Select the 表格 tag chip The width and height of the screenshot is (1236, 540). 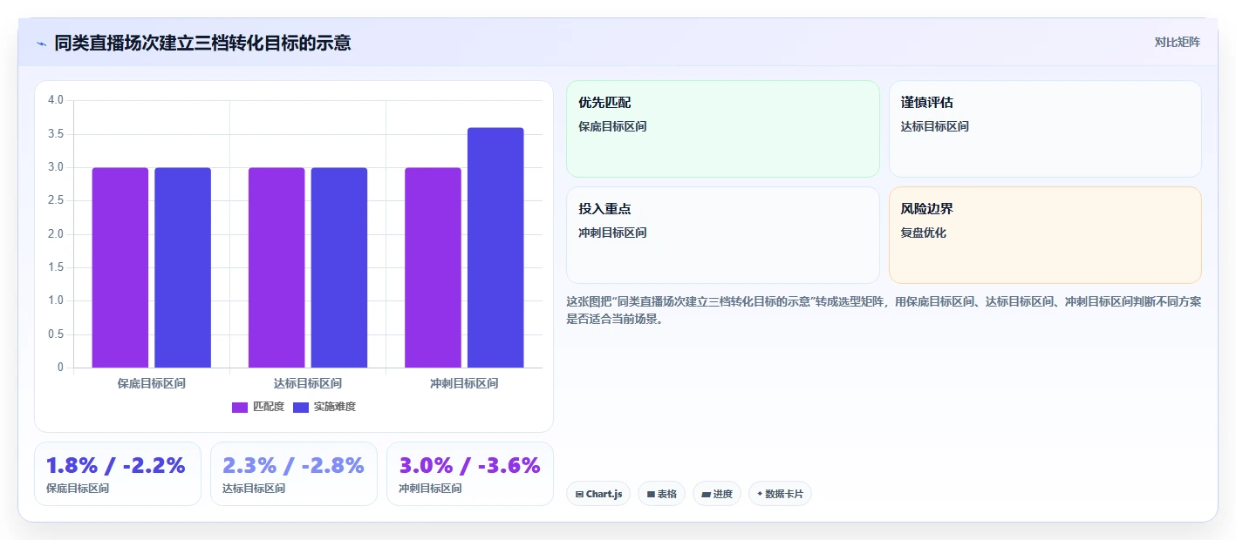662,494
